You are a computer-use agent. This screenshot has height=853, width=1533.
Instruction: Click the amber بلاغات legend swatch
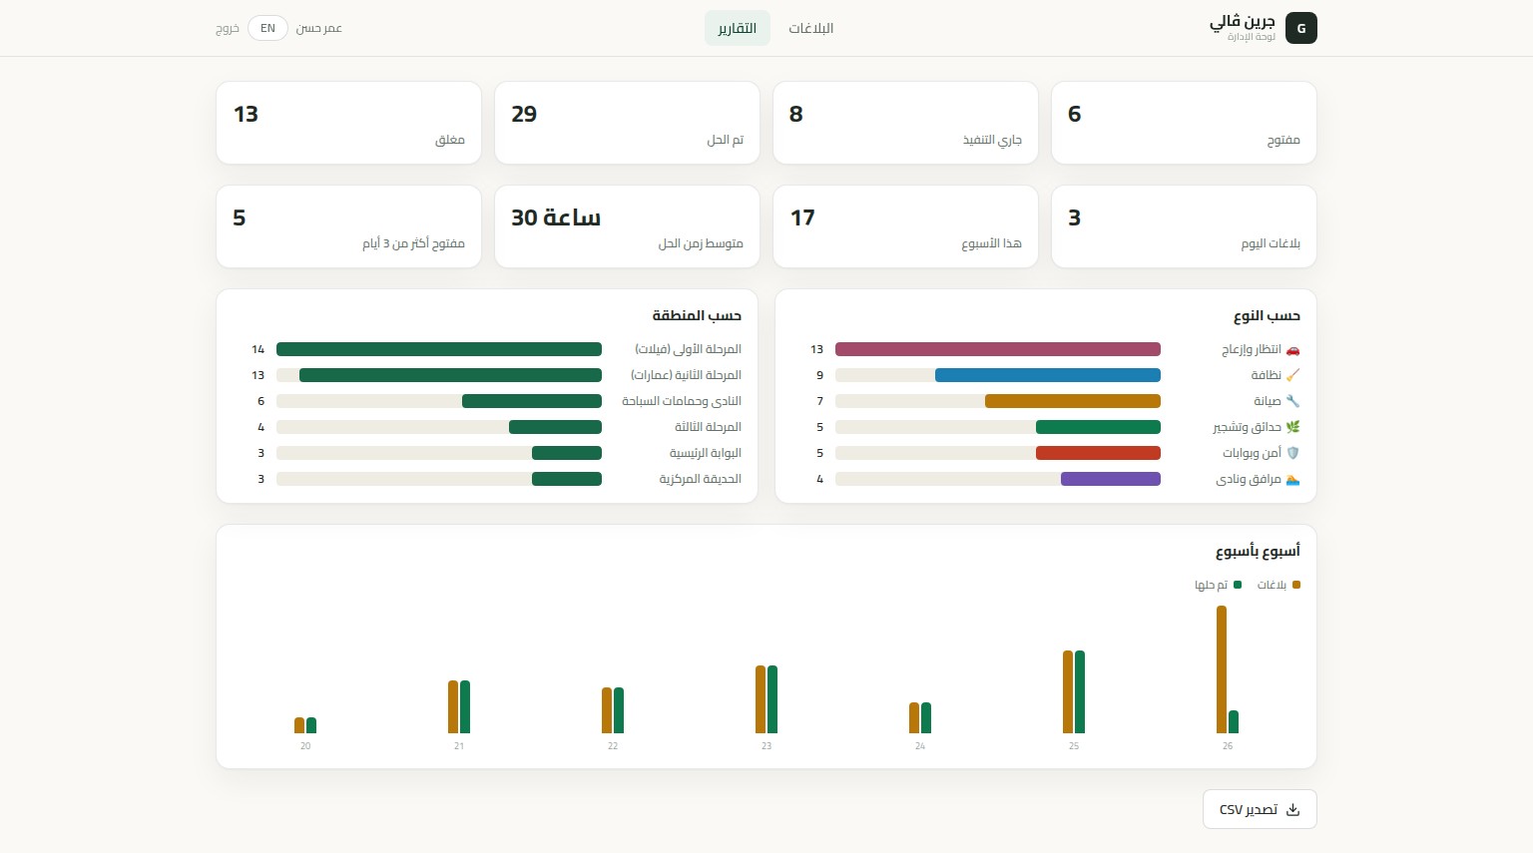(x=1296, y=585)
